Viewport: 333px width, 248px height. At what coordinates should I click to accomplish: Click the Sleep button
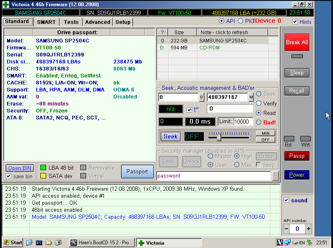click(297, 73)
